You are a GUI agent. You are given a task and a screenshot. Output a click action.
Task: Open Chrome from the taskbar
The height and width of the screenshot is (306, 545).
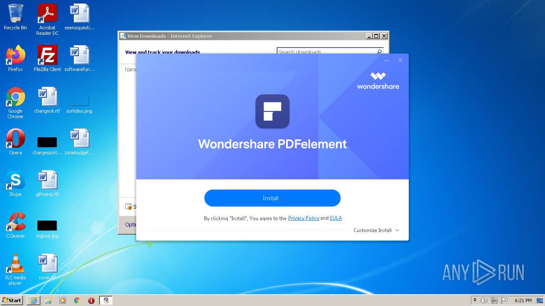click(77, 300)
